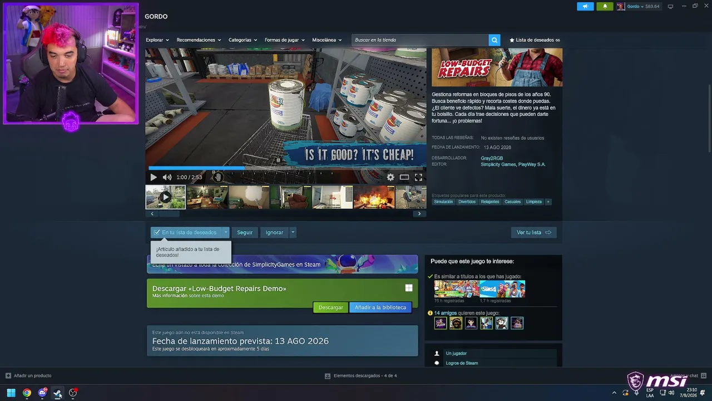Seek in the trailer progress bar
Viewport: 712px width, 401px height.
286,168
